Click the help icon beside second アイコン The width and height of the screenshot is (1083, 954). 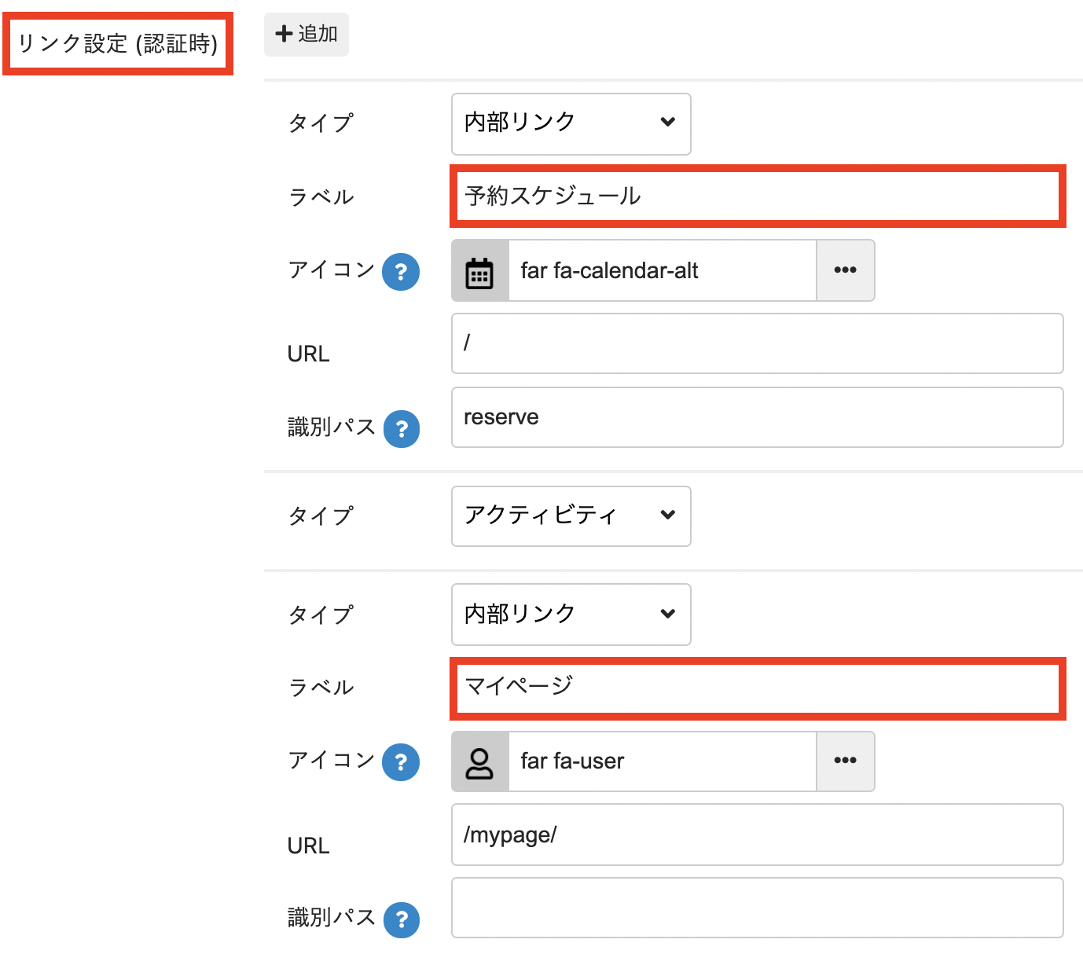point(401,762)
